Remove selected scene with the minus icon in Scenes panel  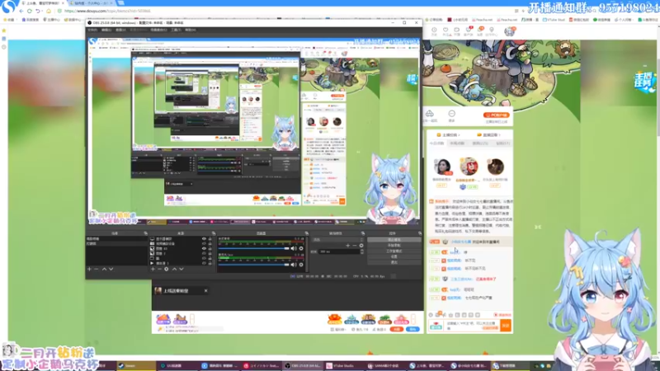pos(97,269)
